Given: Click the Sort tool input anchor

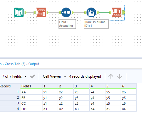Looking at the screenshot, I should 60,13.
